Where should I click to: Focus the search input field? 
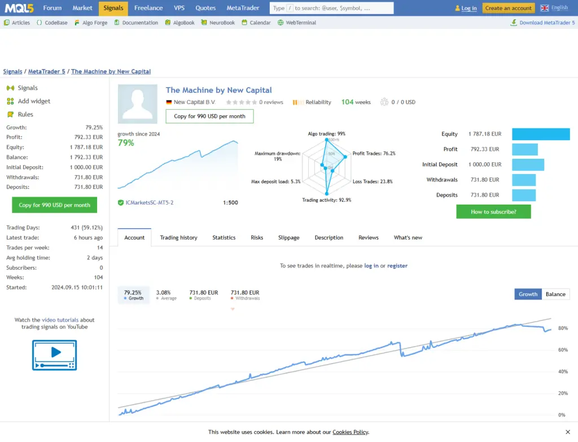pyautogui.click(x=331, y=8)
